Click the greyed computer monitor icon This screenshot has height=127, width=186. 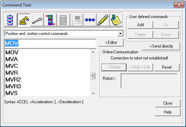coord(77,20)
